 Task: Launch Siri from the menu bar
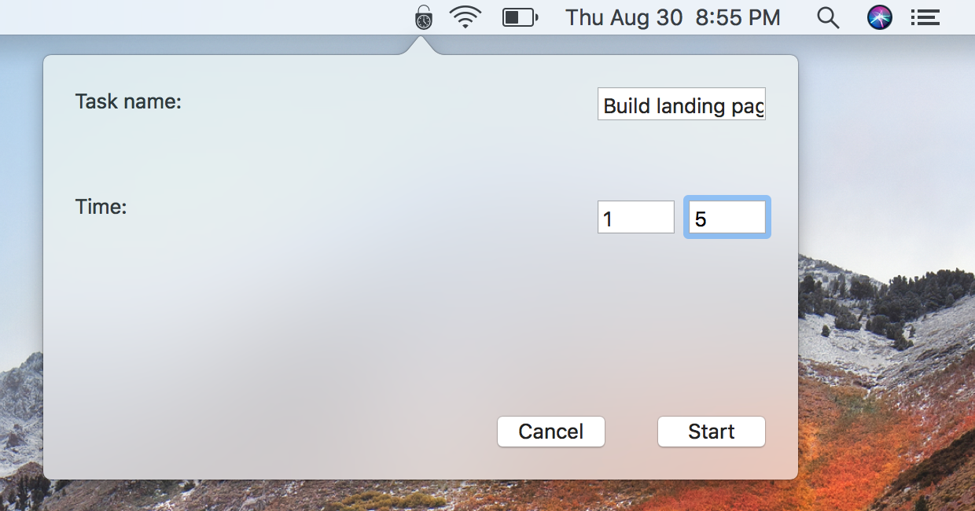tap(880, 17)
